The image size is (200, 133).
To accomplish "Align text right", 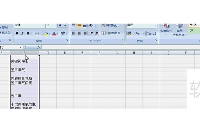I will pos(85,33).
